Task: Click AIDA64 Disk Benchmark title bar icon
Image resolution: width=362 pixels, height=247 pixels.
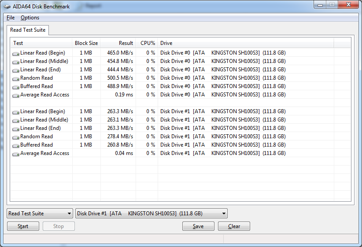Action: click(x=7, y=7)
